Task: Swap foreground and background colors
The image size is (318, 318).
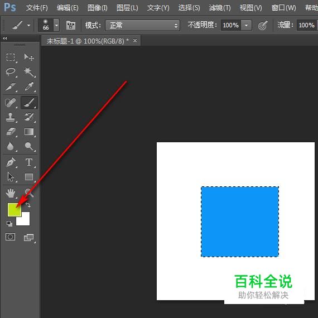Action: click(28, 205)
